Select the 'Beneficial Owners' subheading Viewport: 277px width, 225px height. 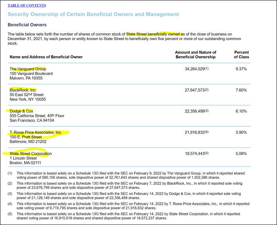27,25
